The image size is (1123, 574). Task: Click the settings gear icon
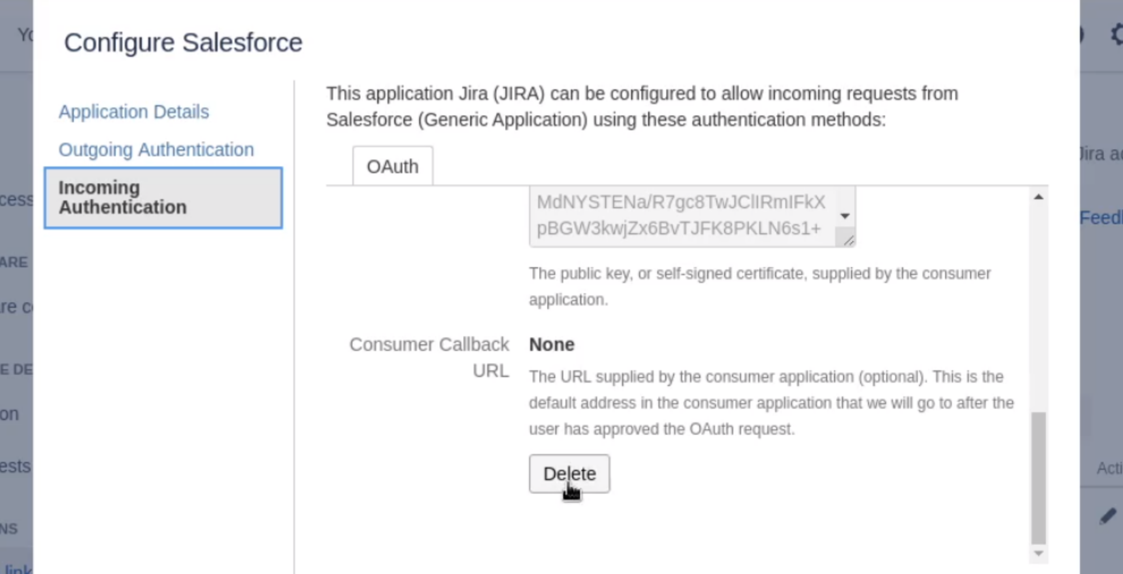tap(1116, 35)
